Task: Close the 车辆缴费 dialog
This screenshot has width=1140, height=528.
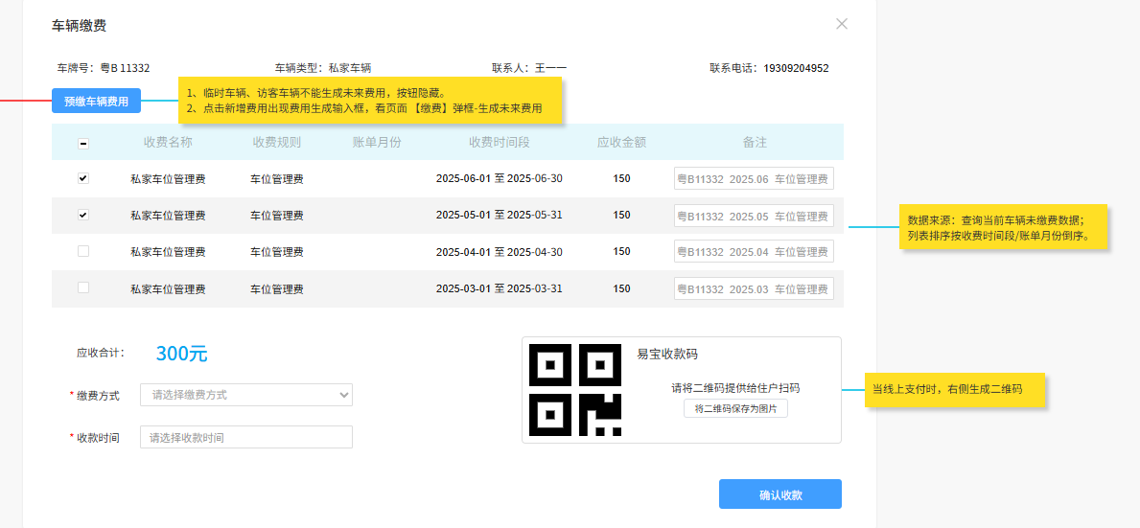Action: (842, 24)
